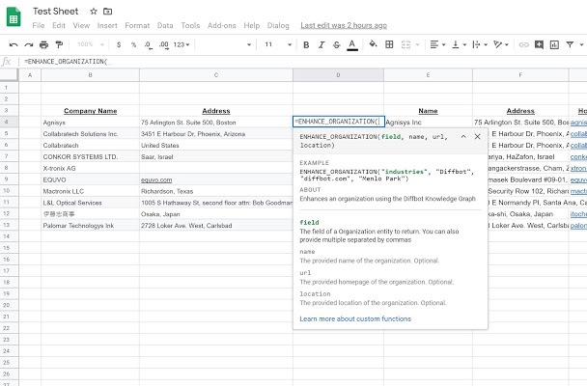Star the Test Sheet document
The image size is (587, 386).
click(x=94, y=12)
